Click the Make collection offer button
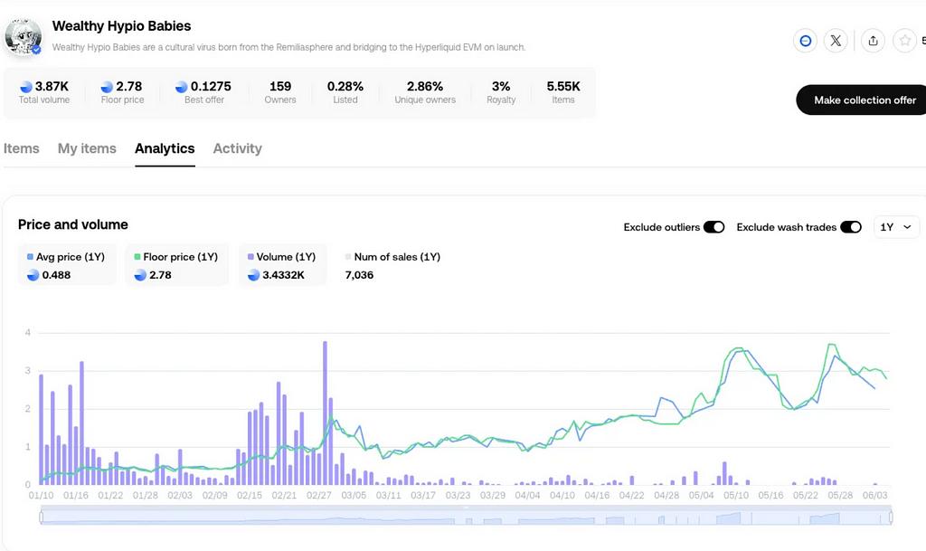The height and width of the screenshot is (551, 926). tap(862, 100)
